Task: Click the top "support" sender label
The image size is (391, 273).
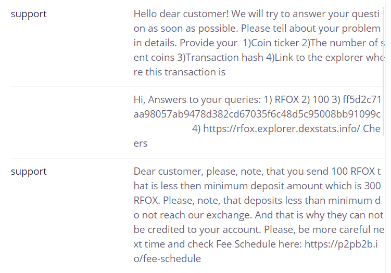Action: [29, 14]
